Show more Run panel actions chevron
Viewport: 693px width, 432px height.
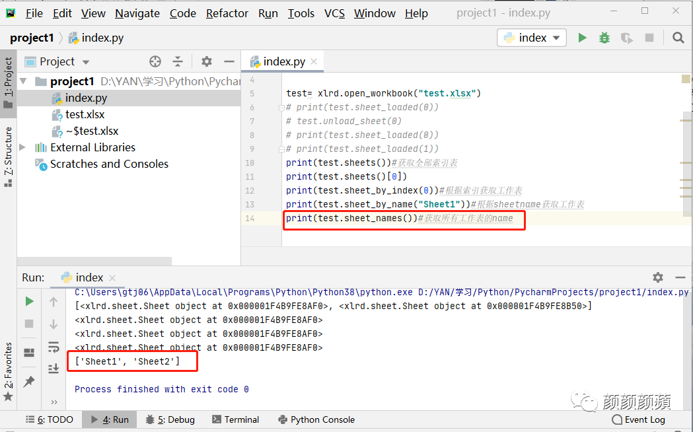click(x=54, y=402)
